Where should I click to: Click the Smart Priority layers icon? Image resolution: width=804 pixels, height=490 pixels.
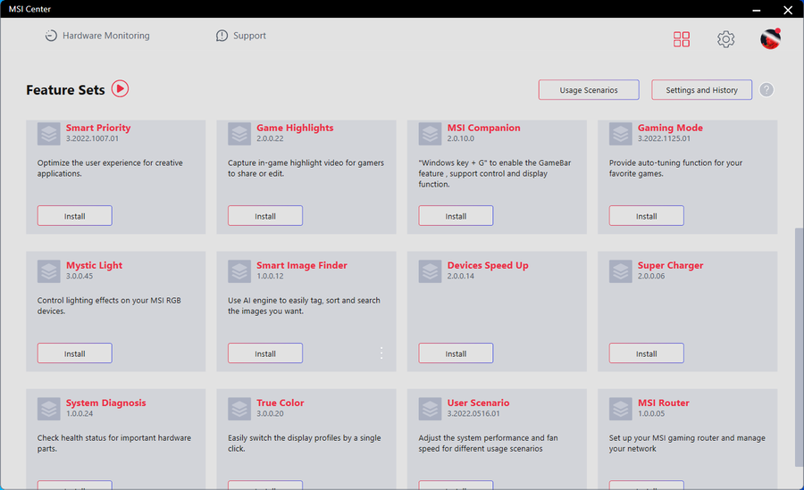click(x=49, y=134)
